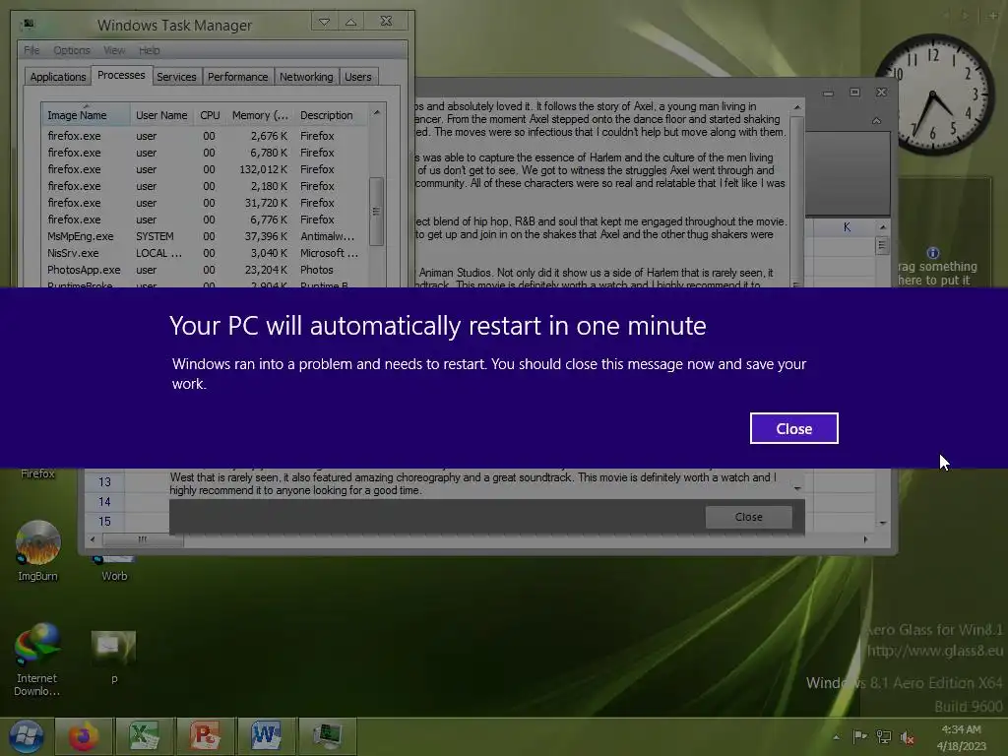This screenshot has width=1008, height=756.
Task: Sort processes by Description column header
Action: click(331, 114)
